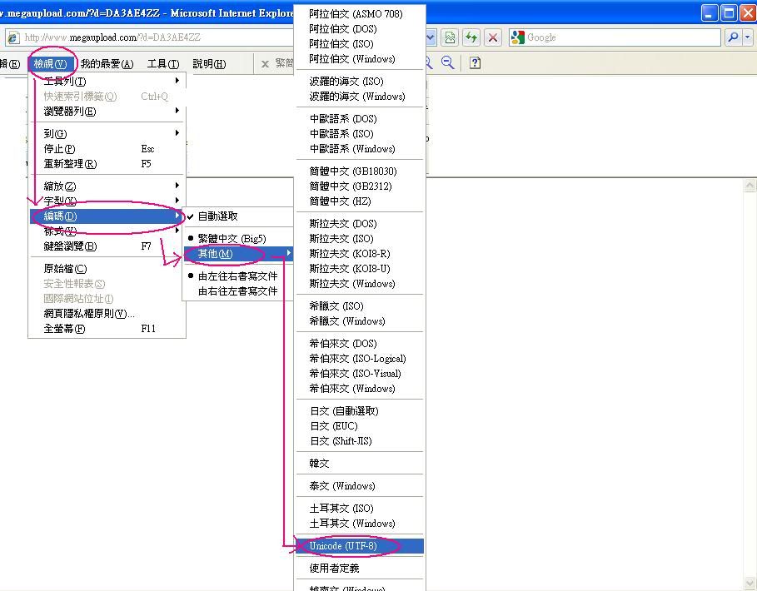Open the search options dropdown beside magnifier
The height and width of the screenshot is (591, 757).
[x=748, y=37]
